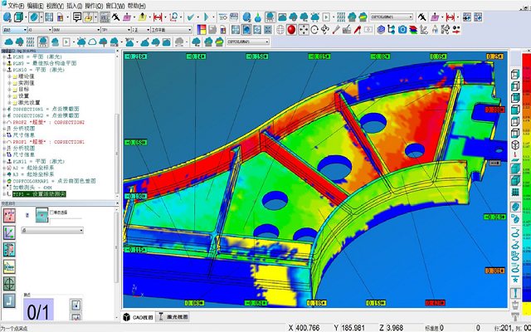This screenshot has height=332, width=531.
Task: Click the top wireframe cube icon on right sidebar
Action: [515, 74]
